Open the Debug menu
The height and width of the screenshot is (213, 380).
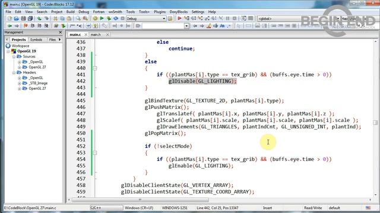tap(84, 12)
